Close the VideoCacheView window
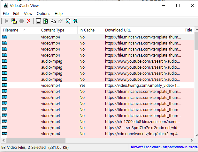The height and width of the screenshot is (152, 198). pyautogui.click(x=193, y=5)
